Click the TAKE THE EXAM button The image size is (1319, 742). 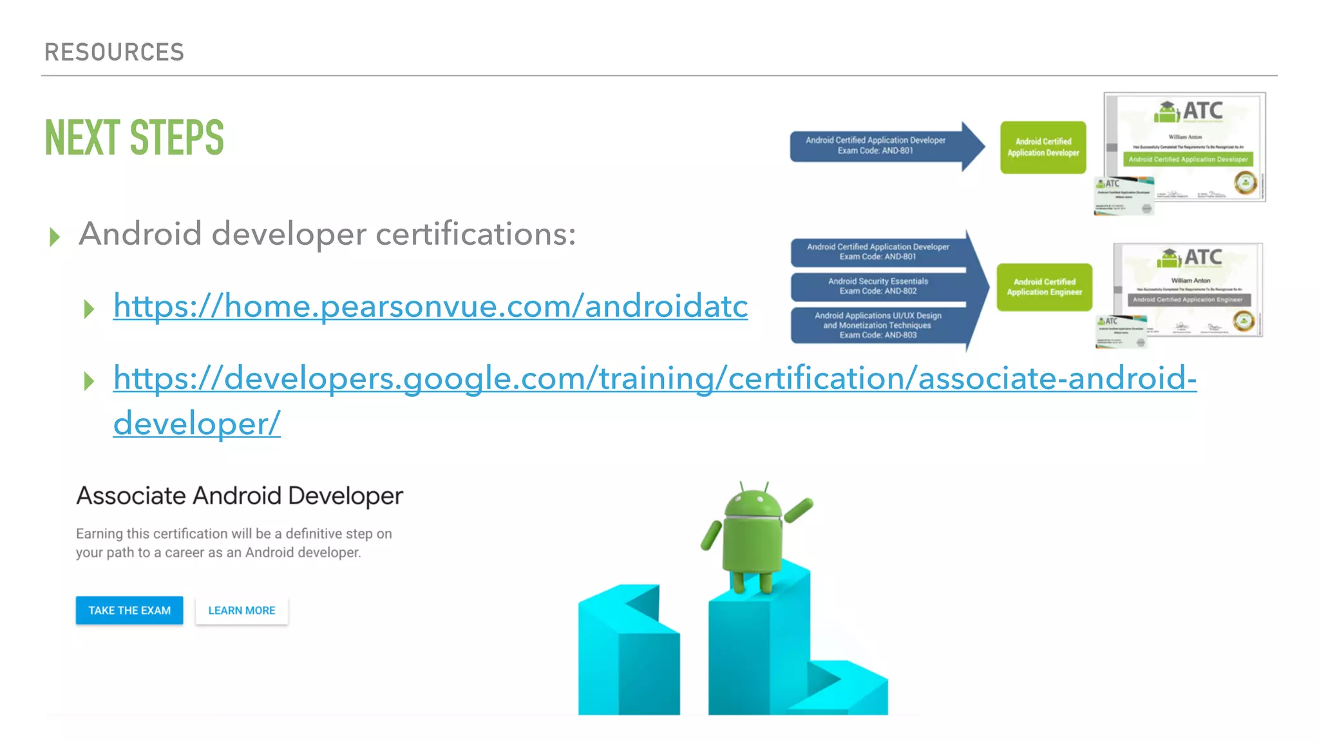pos(129,610)
